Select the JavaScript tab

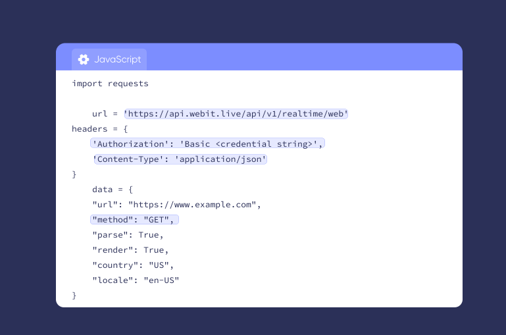(x=109, y=59)
